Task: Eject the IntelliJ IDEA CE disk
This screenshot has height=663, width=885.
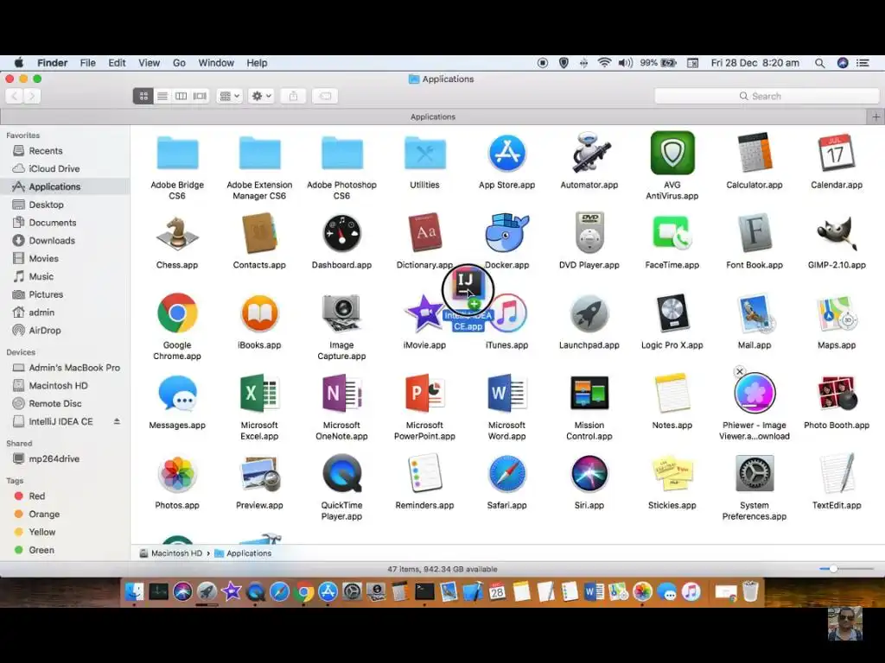Action: 117,421
